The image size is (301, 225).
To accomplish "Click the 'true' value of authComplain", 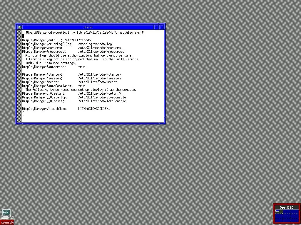I will pyautogui.click(x=82, y=86).
